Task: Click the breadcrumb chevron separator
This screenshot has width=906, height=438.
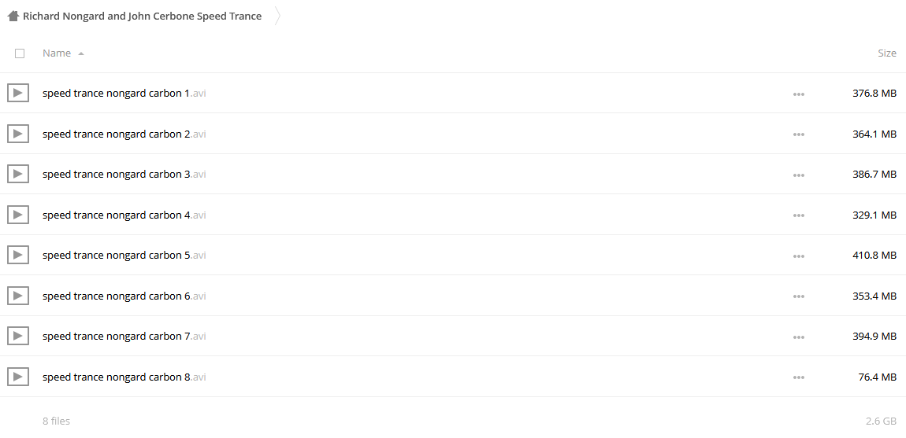Action: point(277,17)
